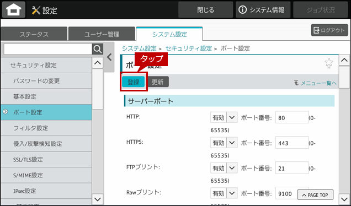Click the search magnifier icon
This screenshot has height=206, width=351.
98,49
